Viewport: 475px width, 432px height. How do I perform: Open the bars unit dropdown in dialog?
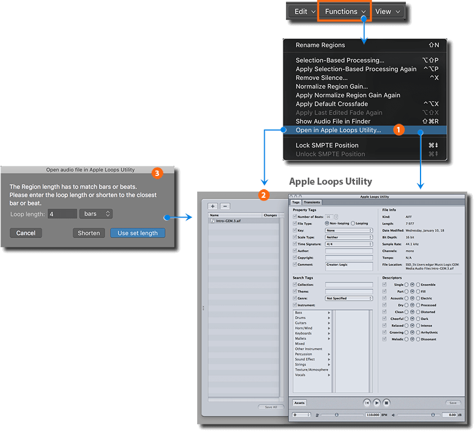96,214
